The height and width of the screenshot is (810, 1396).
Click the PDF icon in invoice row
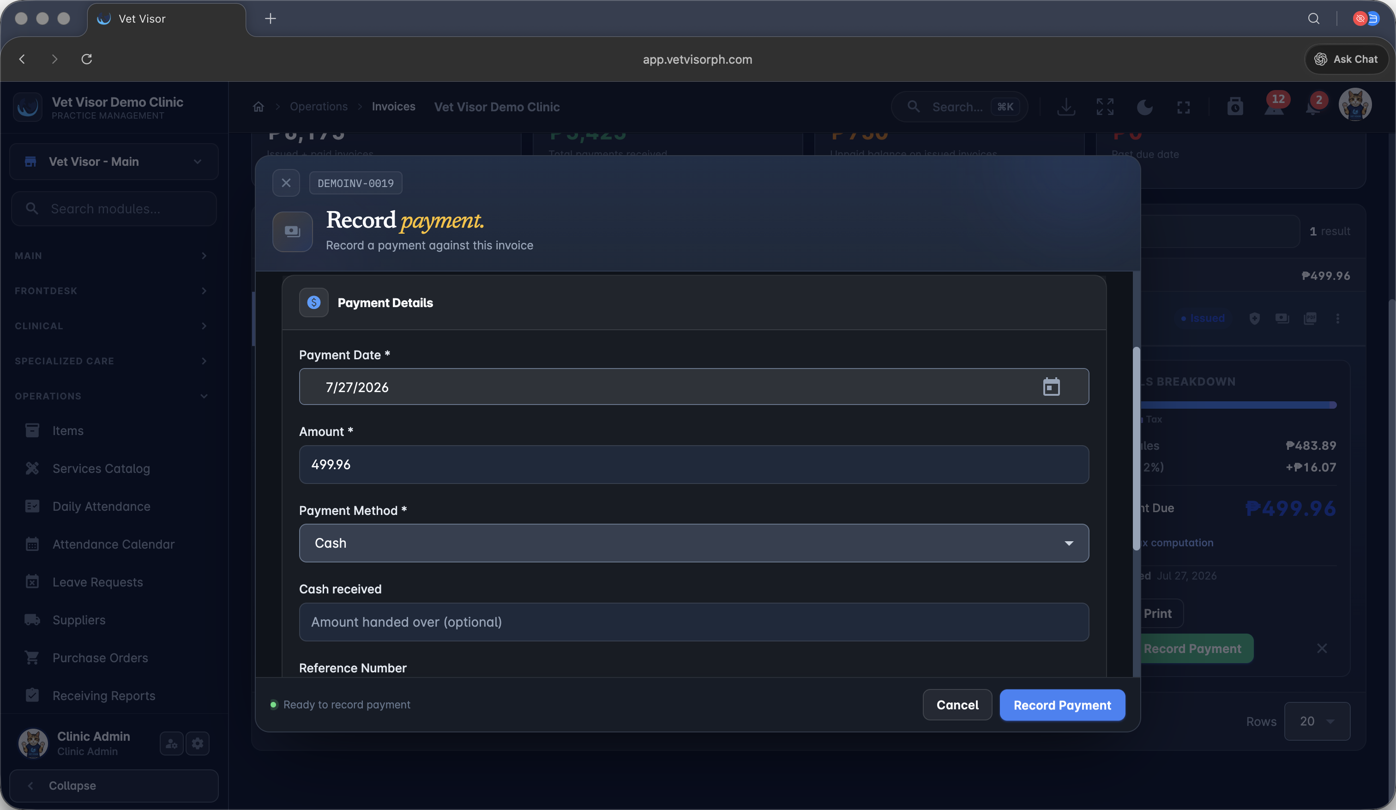(x=1310, y=319)
